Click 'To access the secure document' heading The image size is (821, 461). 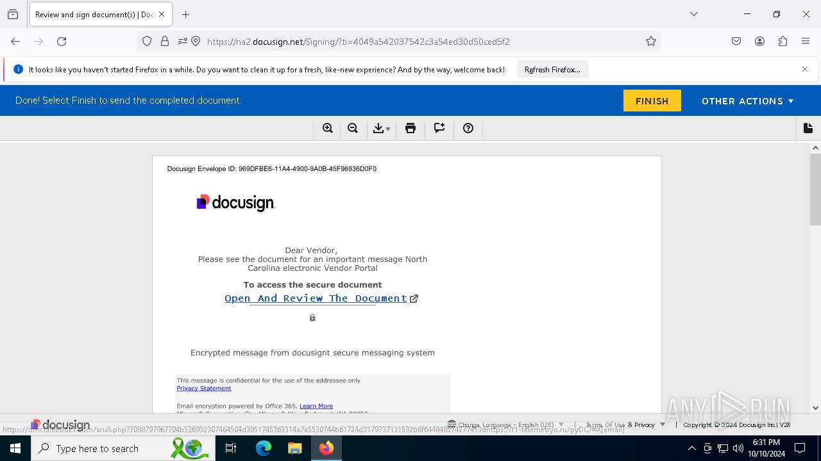[312, 285]
